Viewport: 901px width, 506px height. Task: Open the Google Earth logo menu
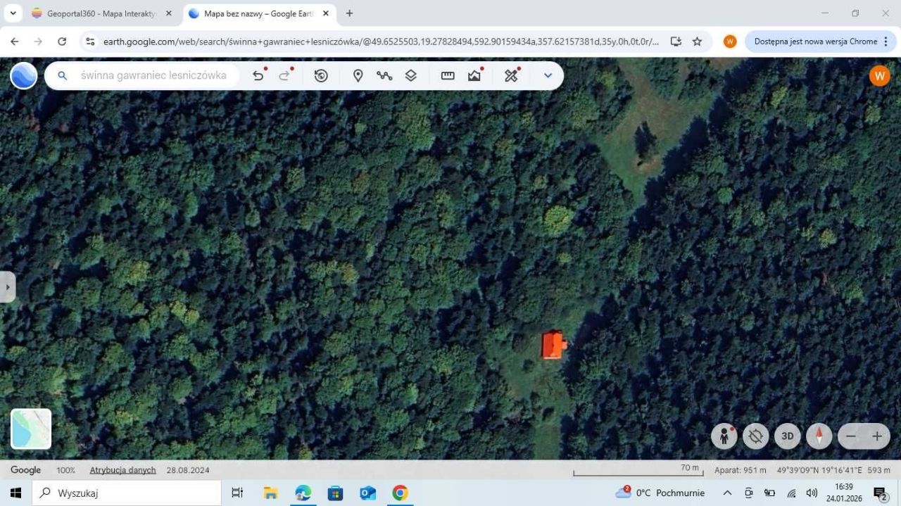click(x=24, y=75)
